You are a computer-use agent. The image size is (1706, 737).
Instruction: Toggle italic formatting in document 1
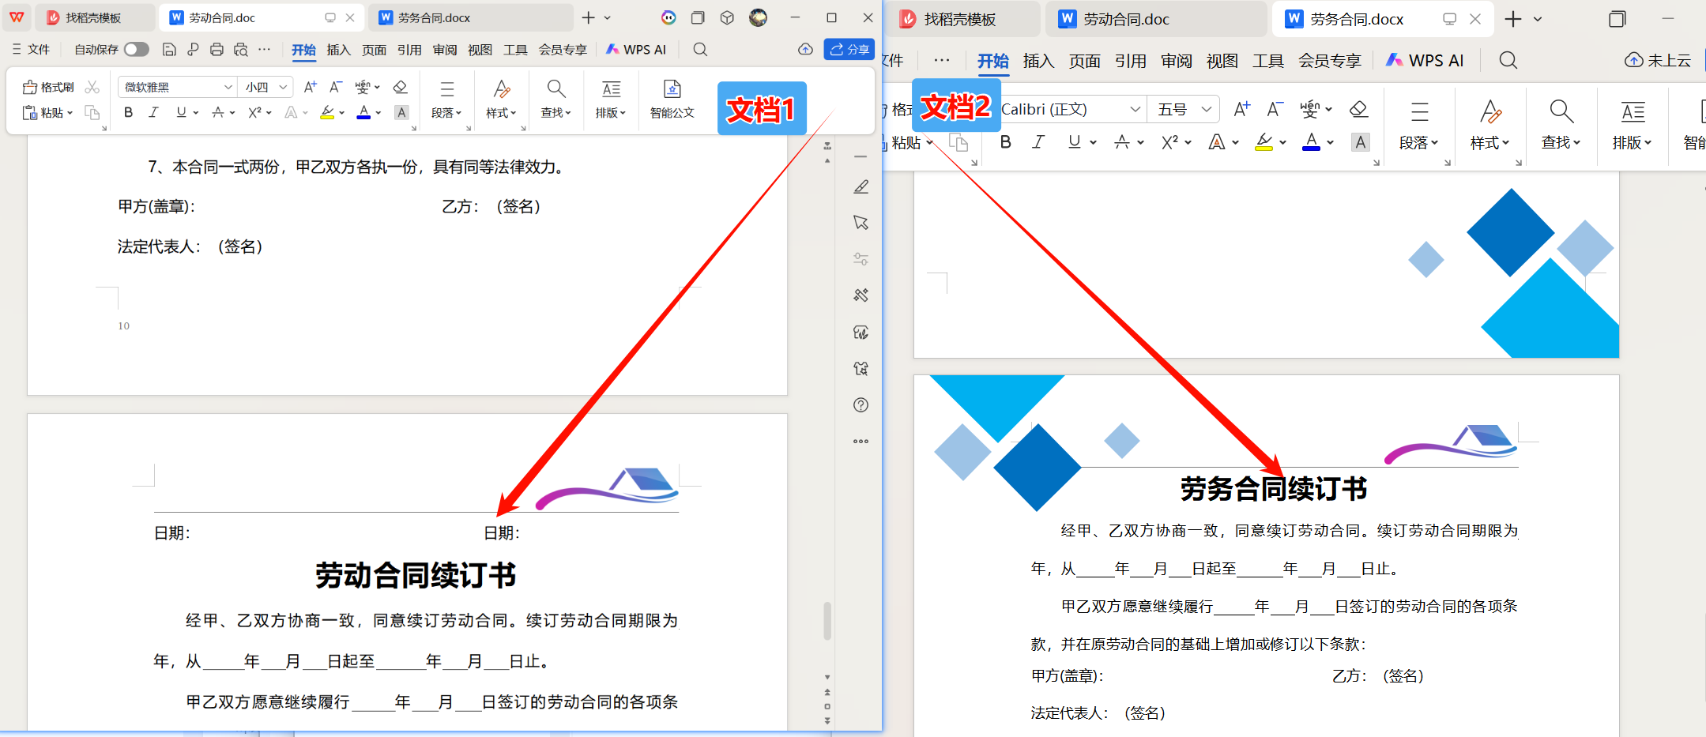153,112
